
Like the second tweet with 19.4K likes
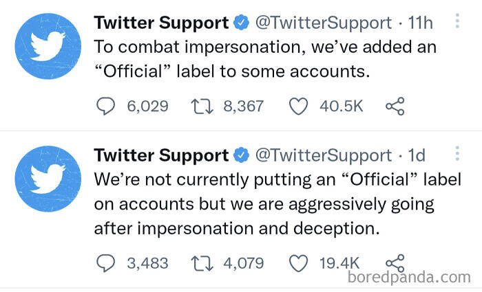[x=297, y=262]
